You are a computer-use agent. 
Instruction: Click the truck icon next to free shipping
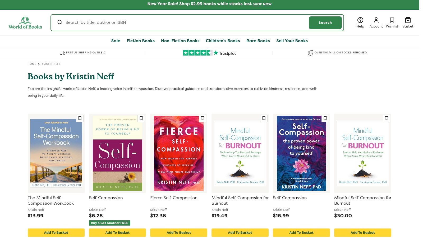click(x=62, y=52)
